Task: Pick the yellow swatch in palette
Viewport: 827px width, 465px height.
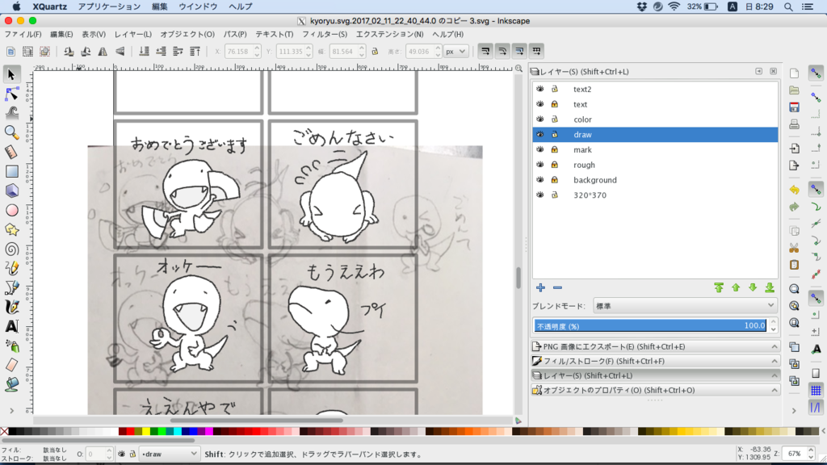Action: point(145,431)
